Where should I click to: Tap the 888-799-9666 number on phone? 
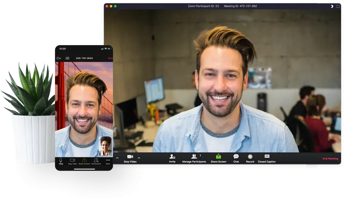click(x=84, y=58)
